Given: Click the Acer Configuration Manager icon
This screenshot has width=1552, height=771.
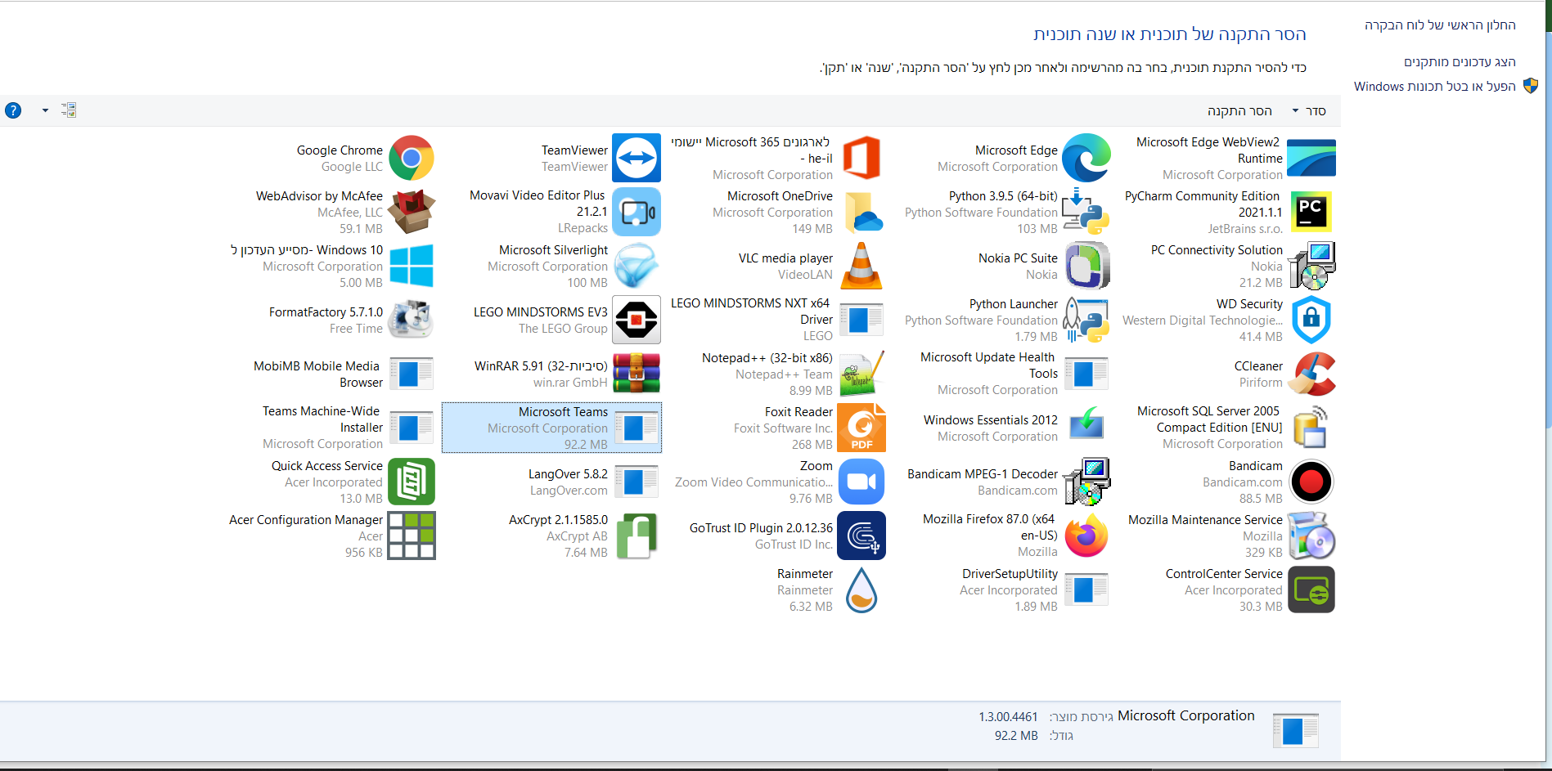Looking at the screenshot, I should 412,536.
